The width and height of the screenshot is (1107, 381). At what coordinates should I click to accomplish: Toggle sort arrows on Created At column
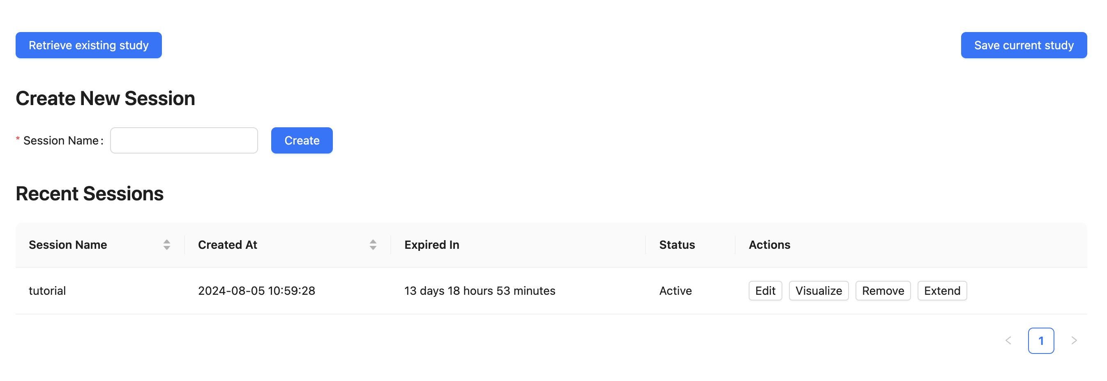click(x=373, y=245)
